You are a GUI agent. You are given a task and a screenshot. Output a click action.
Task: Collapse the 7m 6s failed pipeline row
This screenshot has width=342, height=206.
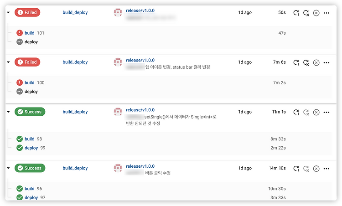click(x=8, y=62)
